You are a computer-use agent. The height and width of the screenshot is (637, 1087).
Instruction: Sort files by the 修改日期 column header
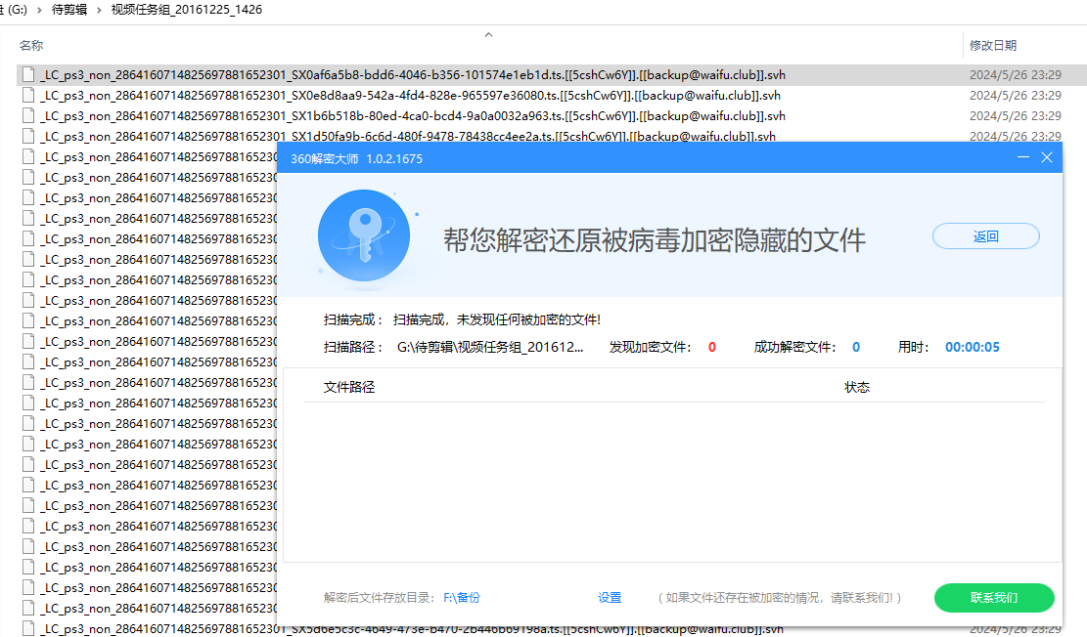992,46
